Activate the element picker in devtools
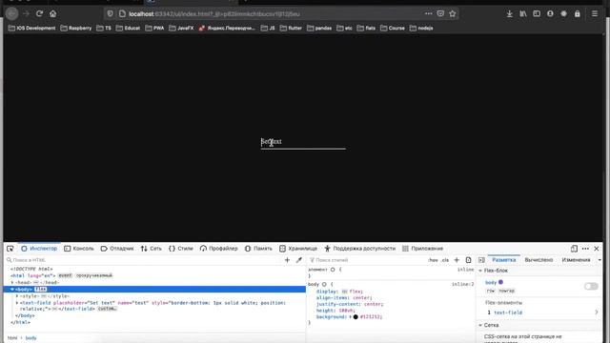Screen dimensions: 610x343 10,249
